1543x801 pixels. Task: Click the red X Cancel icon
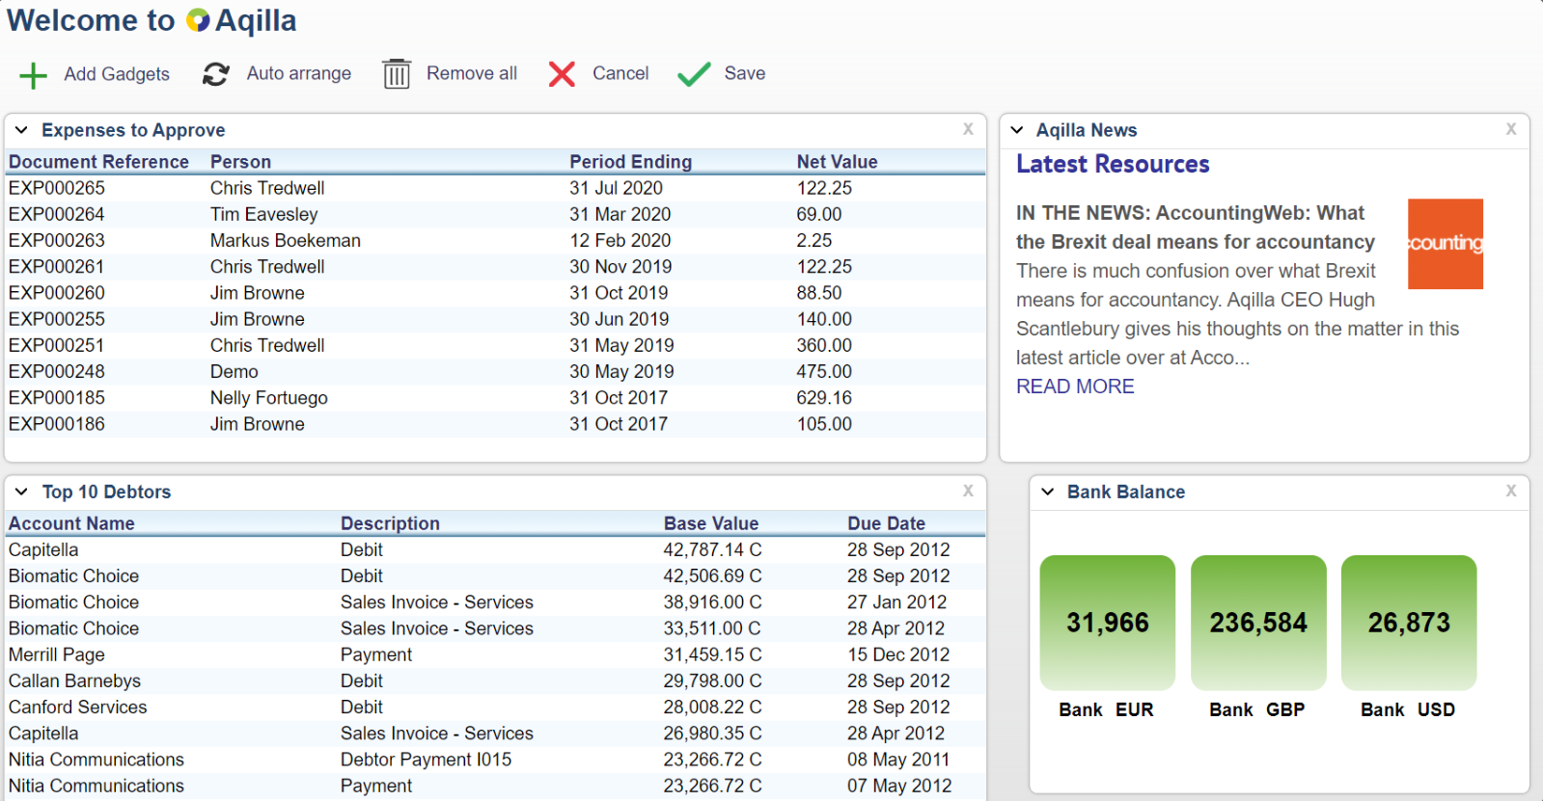[x=562, y=74]
